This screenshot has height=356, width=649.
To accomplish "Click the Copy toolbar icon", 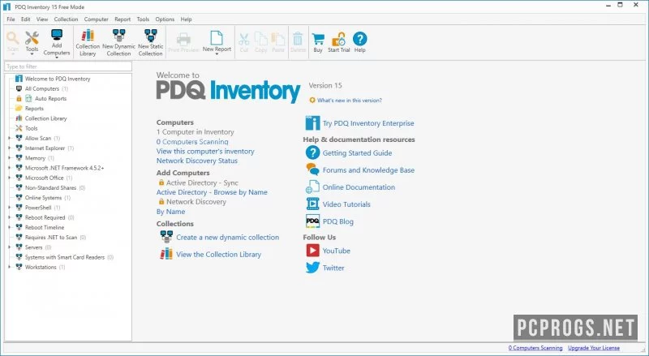I will coord(260,39).
